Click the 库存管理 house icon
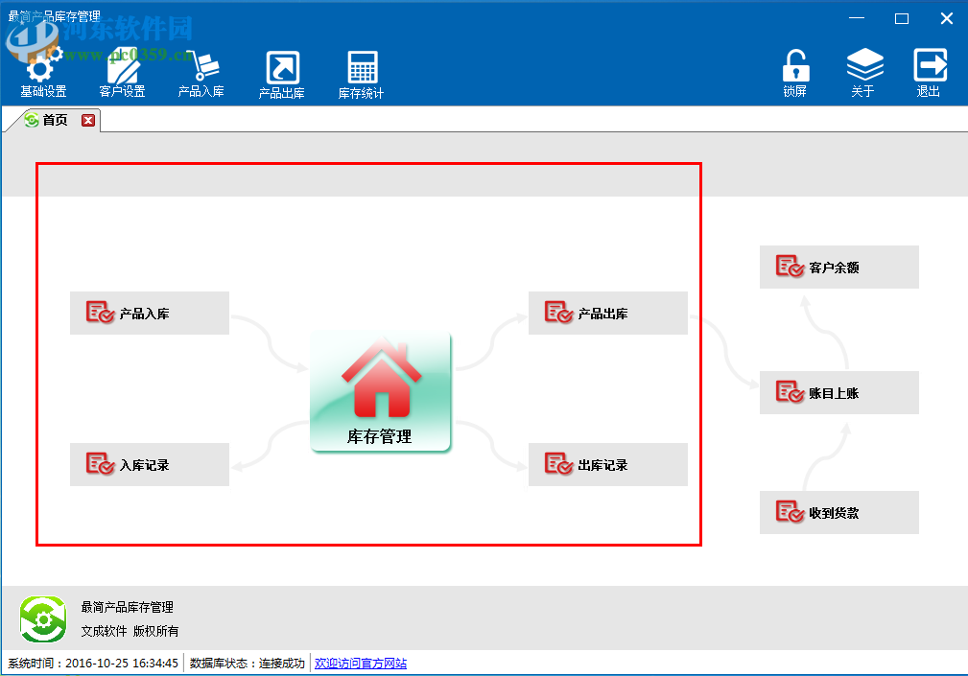The height and width of the screenshot is (676, 968). point(380,391)
